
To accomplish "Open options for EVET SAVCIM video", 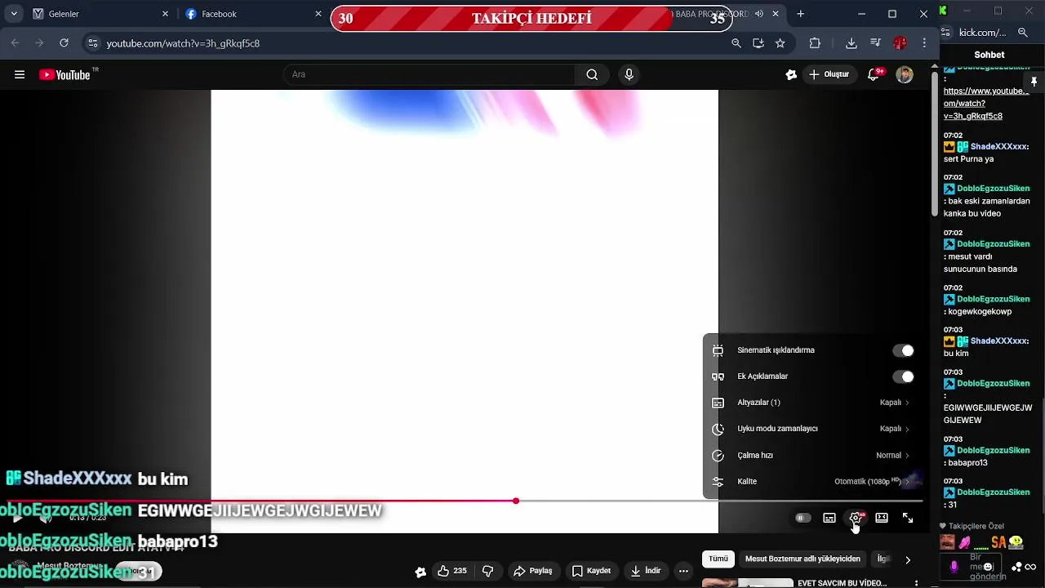I will point(917,583).
